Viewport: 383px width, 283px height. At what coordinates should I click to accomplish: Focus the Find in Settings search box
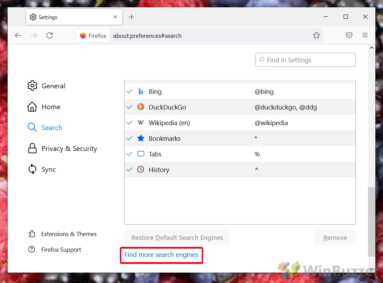tap(305, 60)
